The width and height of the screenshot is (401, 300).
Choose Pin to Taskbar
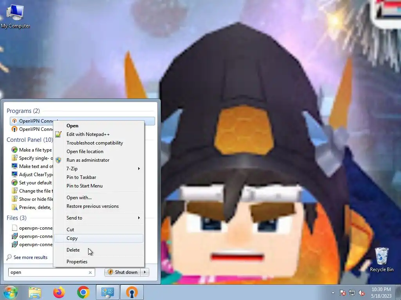(x=98, y=177)
